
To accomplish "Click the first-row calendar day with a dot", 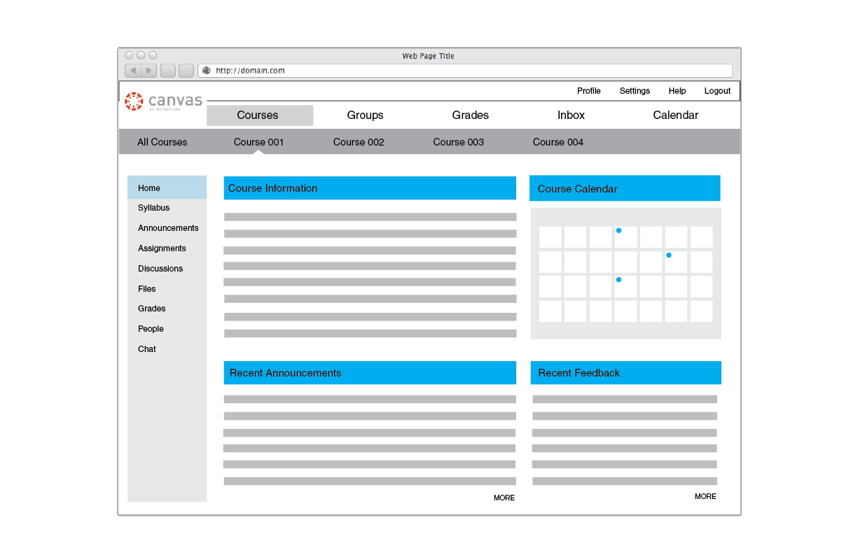I will (x=626, y=237).
